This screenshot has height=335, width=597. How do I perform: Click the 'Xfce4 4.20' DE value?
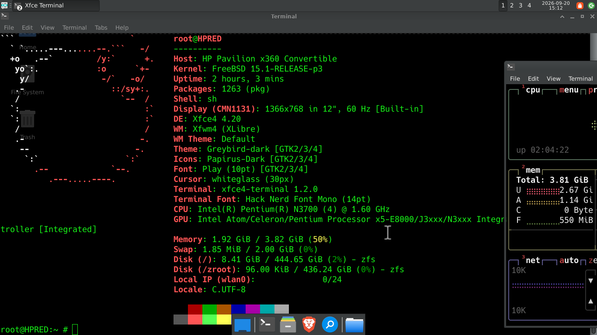click(217, 119)
